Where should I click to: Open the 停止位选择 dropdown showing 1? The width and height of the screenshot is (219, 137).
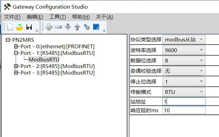pyautogui.click(x=184, y=81)
